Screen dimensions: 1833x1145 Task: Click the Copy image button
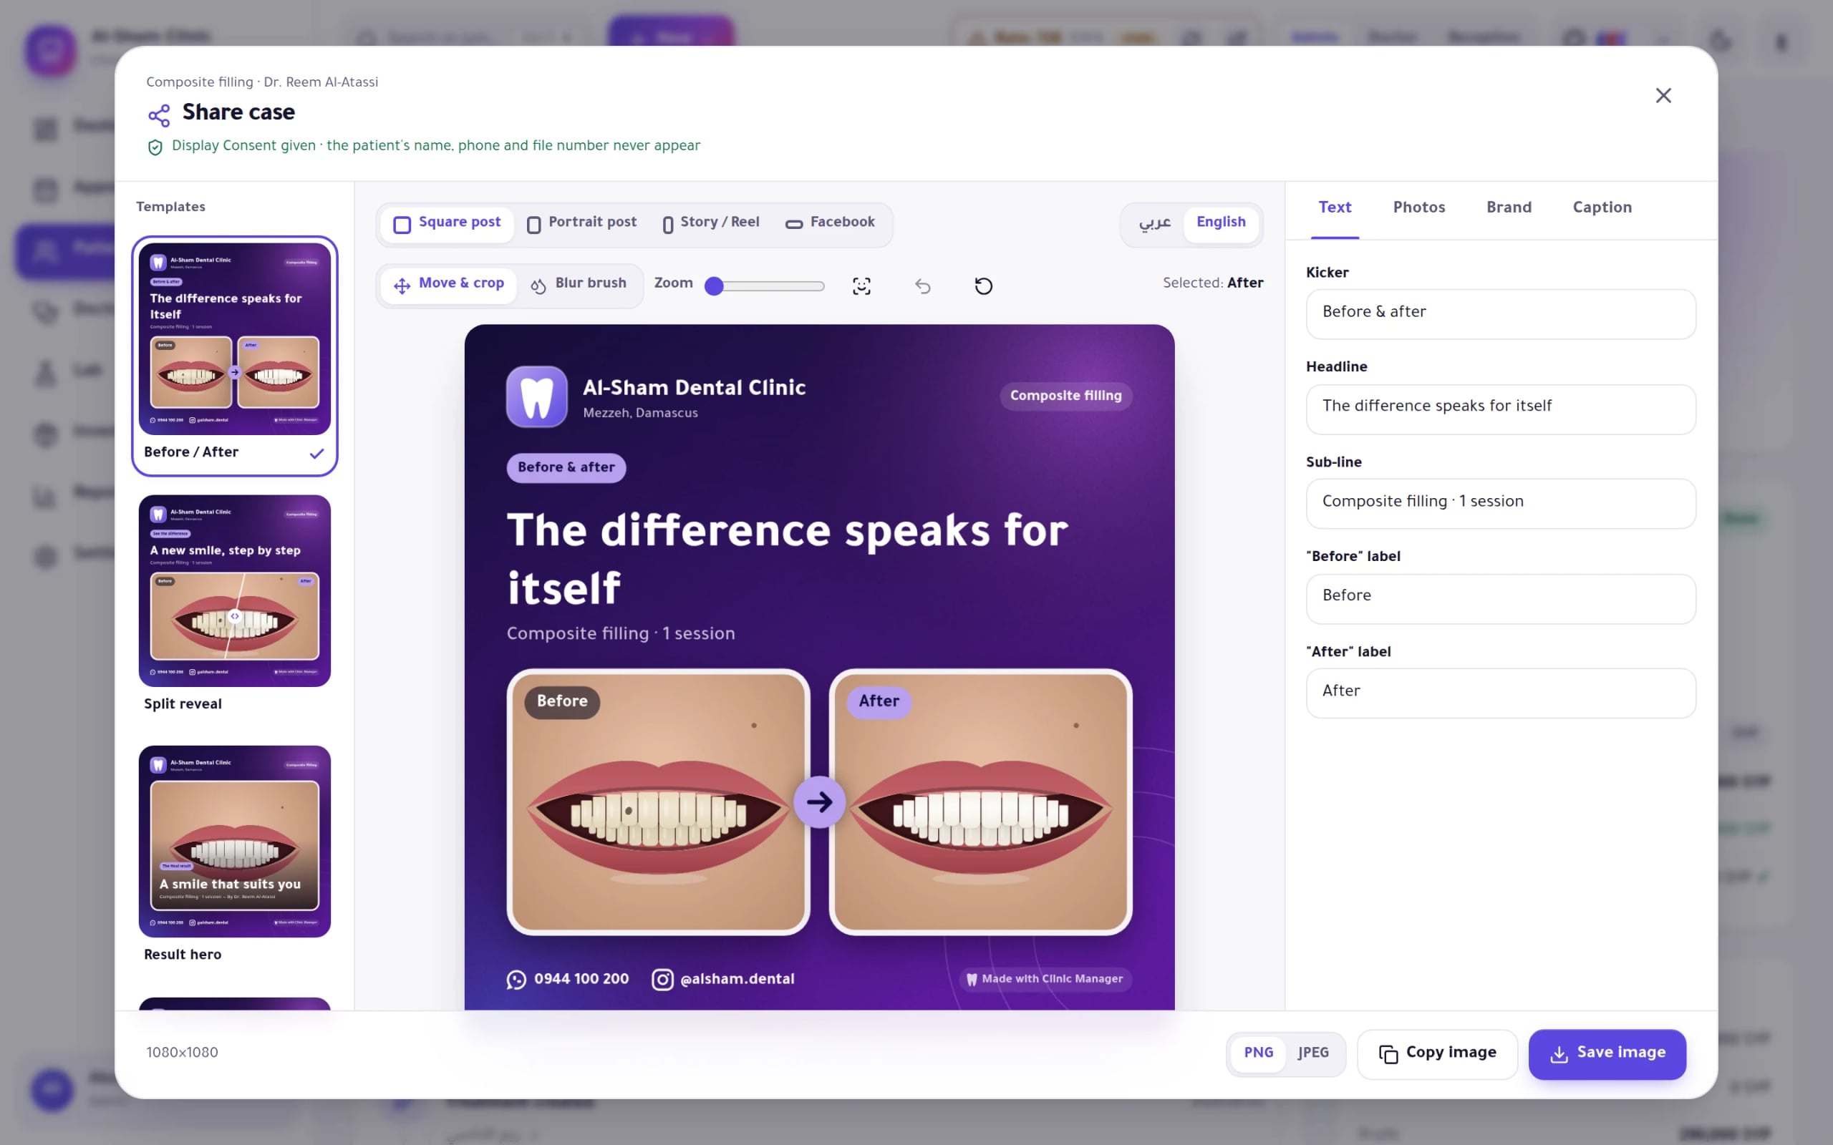click(x=1437, y=1053)
